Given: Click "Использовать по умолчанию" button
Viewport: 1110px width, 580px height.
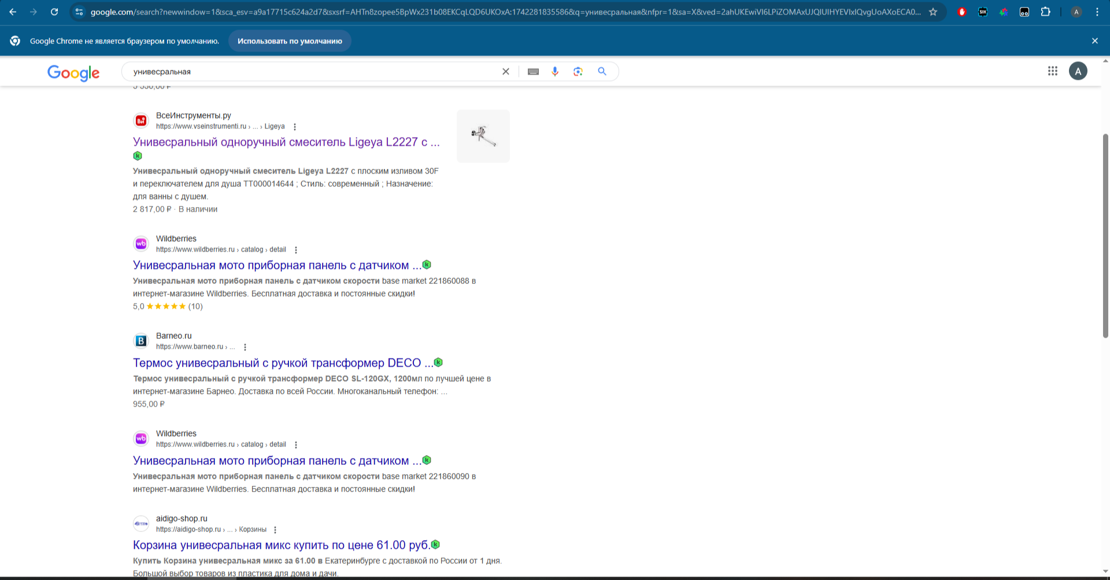Looking at the screenshot, I should coord(290,41).
